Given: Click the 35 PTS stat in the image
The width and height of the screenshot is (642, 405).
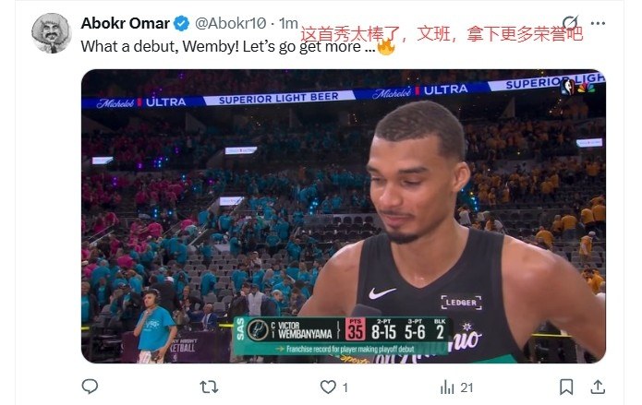Looking at the screenshot, I should [x=355, y=329].
